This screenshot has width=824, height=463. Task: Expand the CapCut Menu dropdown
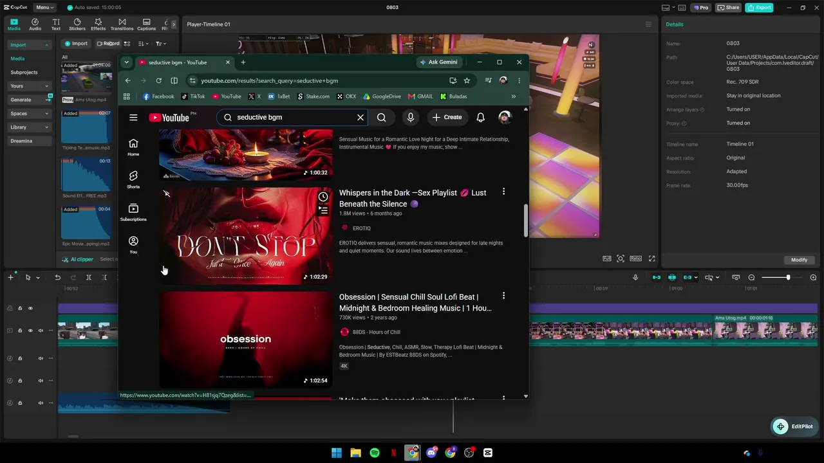coord(43,7)
